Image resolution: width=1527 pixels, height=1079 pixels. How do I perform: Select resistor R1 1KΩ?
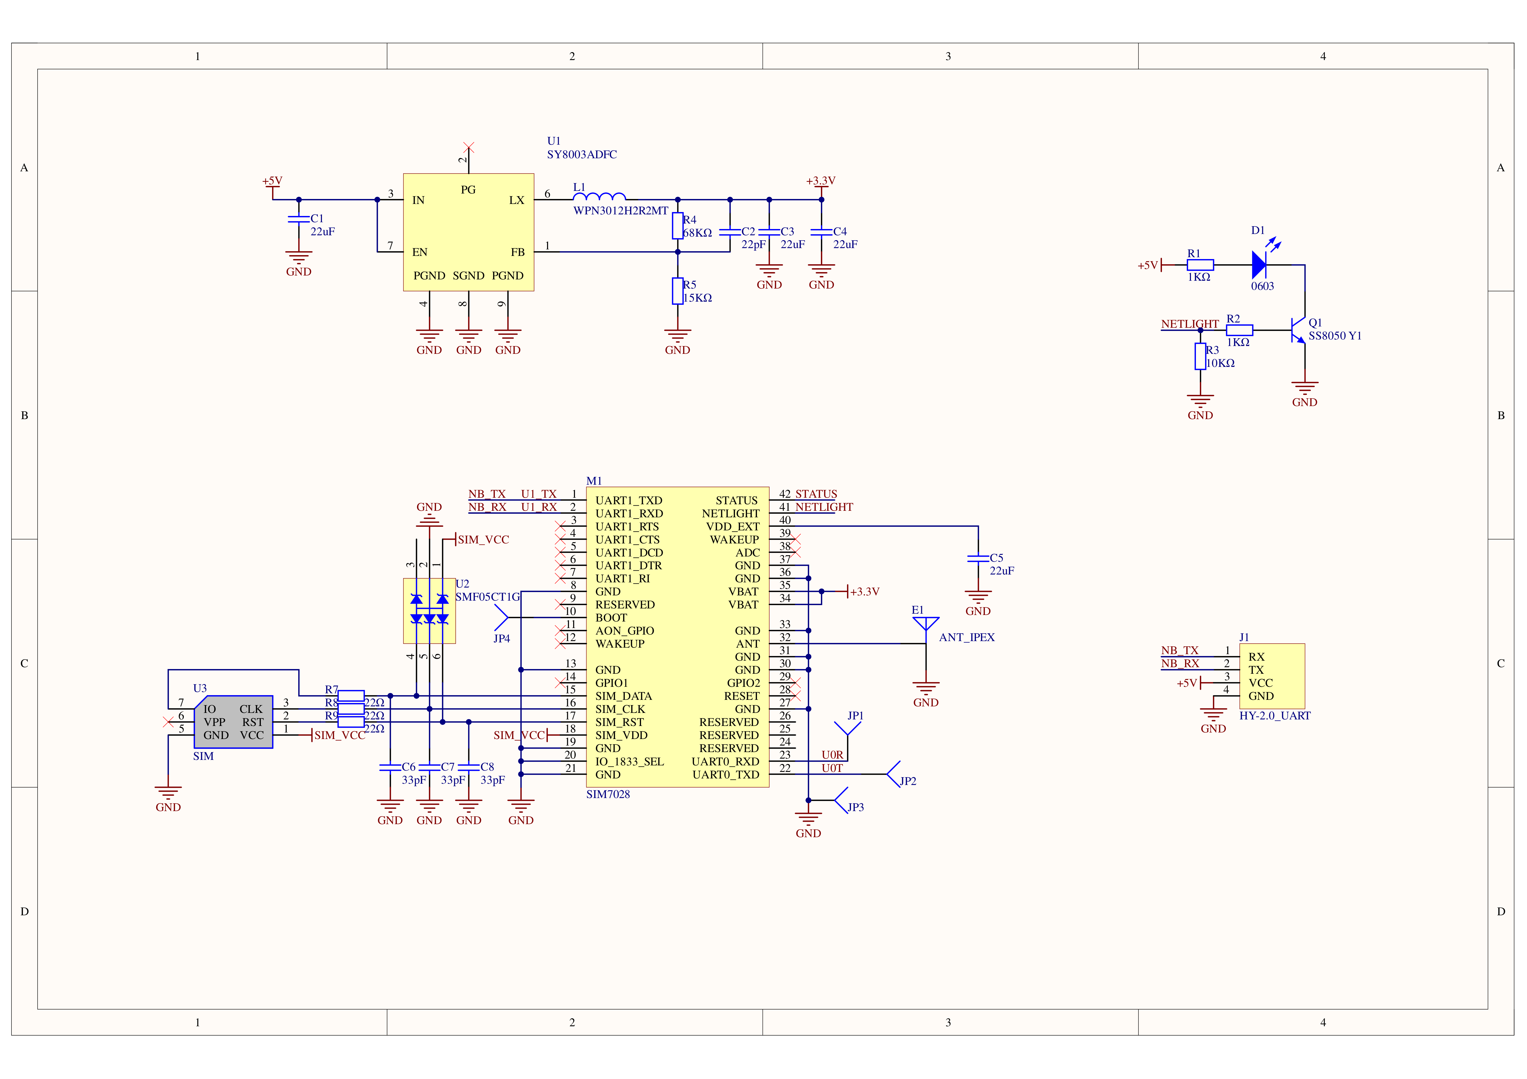(1200, 265)
